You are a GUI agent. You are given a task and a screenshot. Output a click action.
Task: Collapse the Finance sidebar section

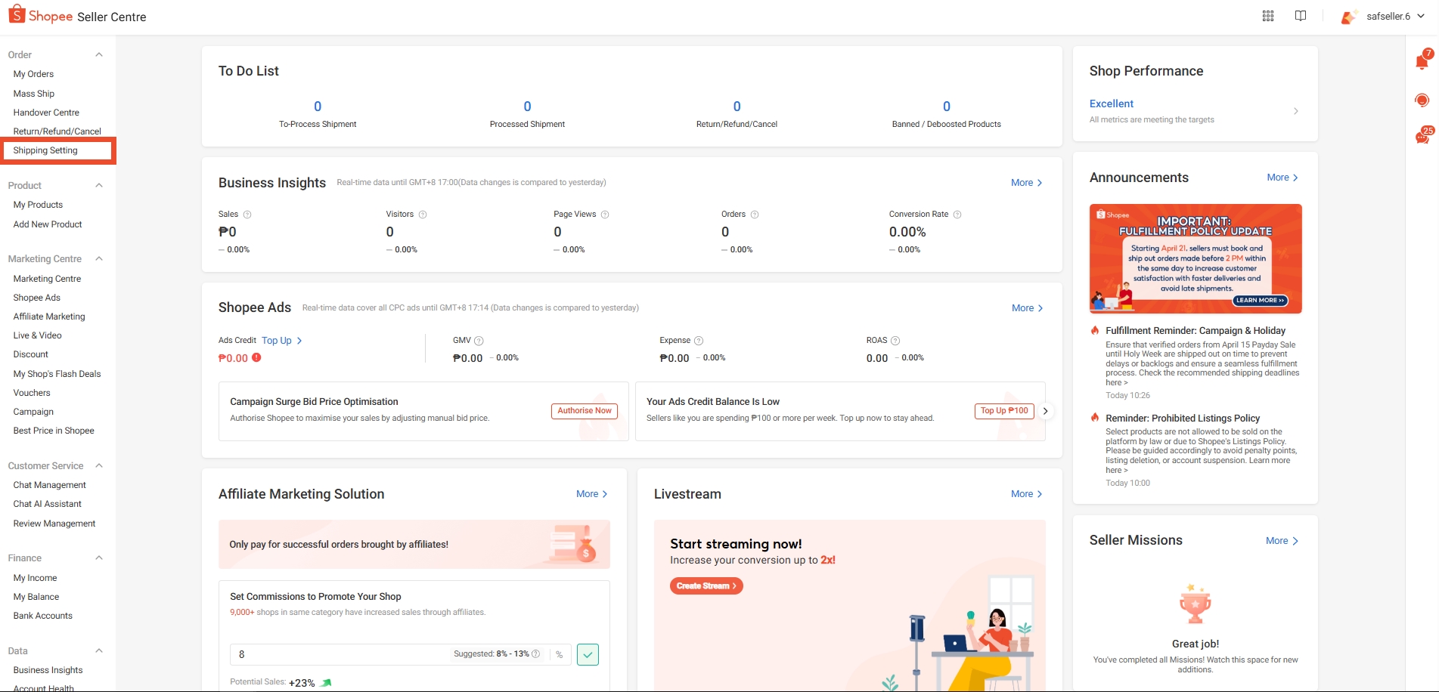click(99, 558)
